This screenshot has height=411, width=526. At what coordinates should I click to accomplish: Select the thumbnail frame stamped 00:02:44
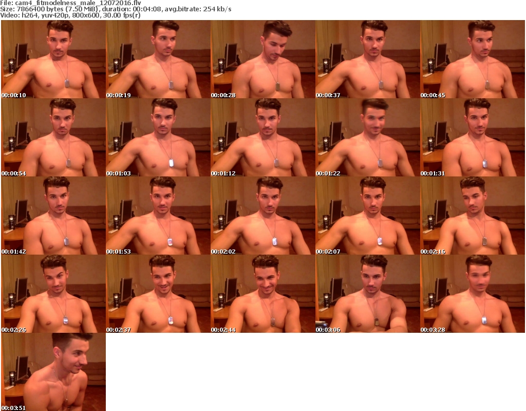click(x=263, y=294)
